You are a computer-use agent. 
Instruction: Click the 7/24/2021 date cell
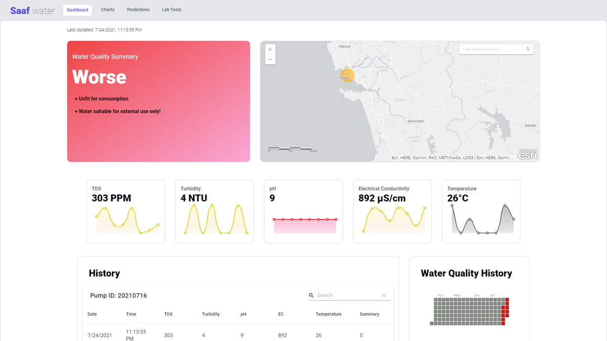[x=99, y=335]
